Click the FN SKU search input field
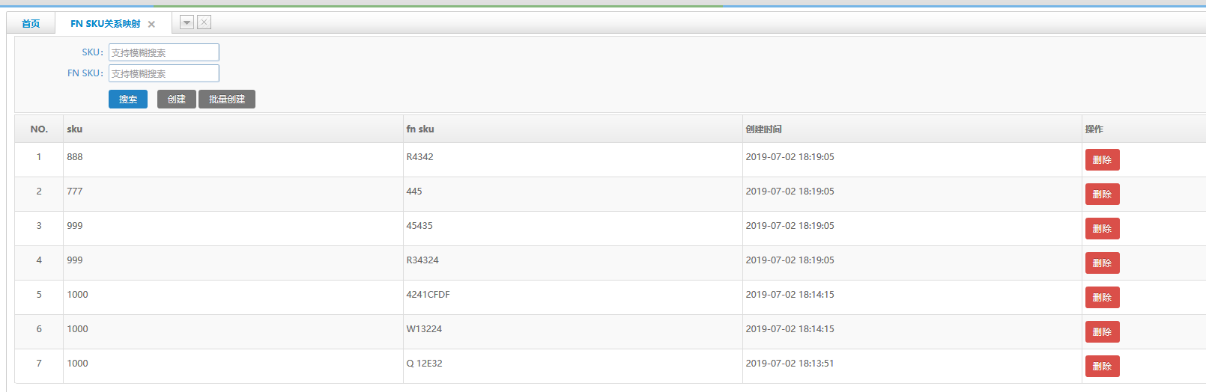This screenshot has height=392, width=1206. (x=163, y=73)
